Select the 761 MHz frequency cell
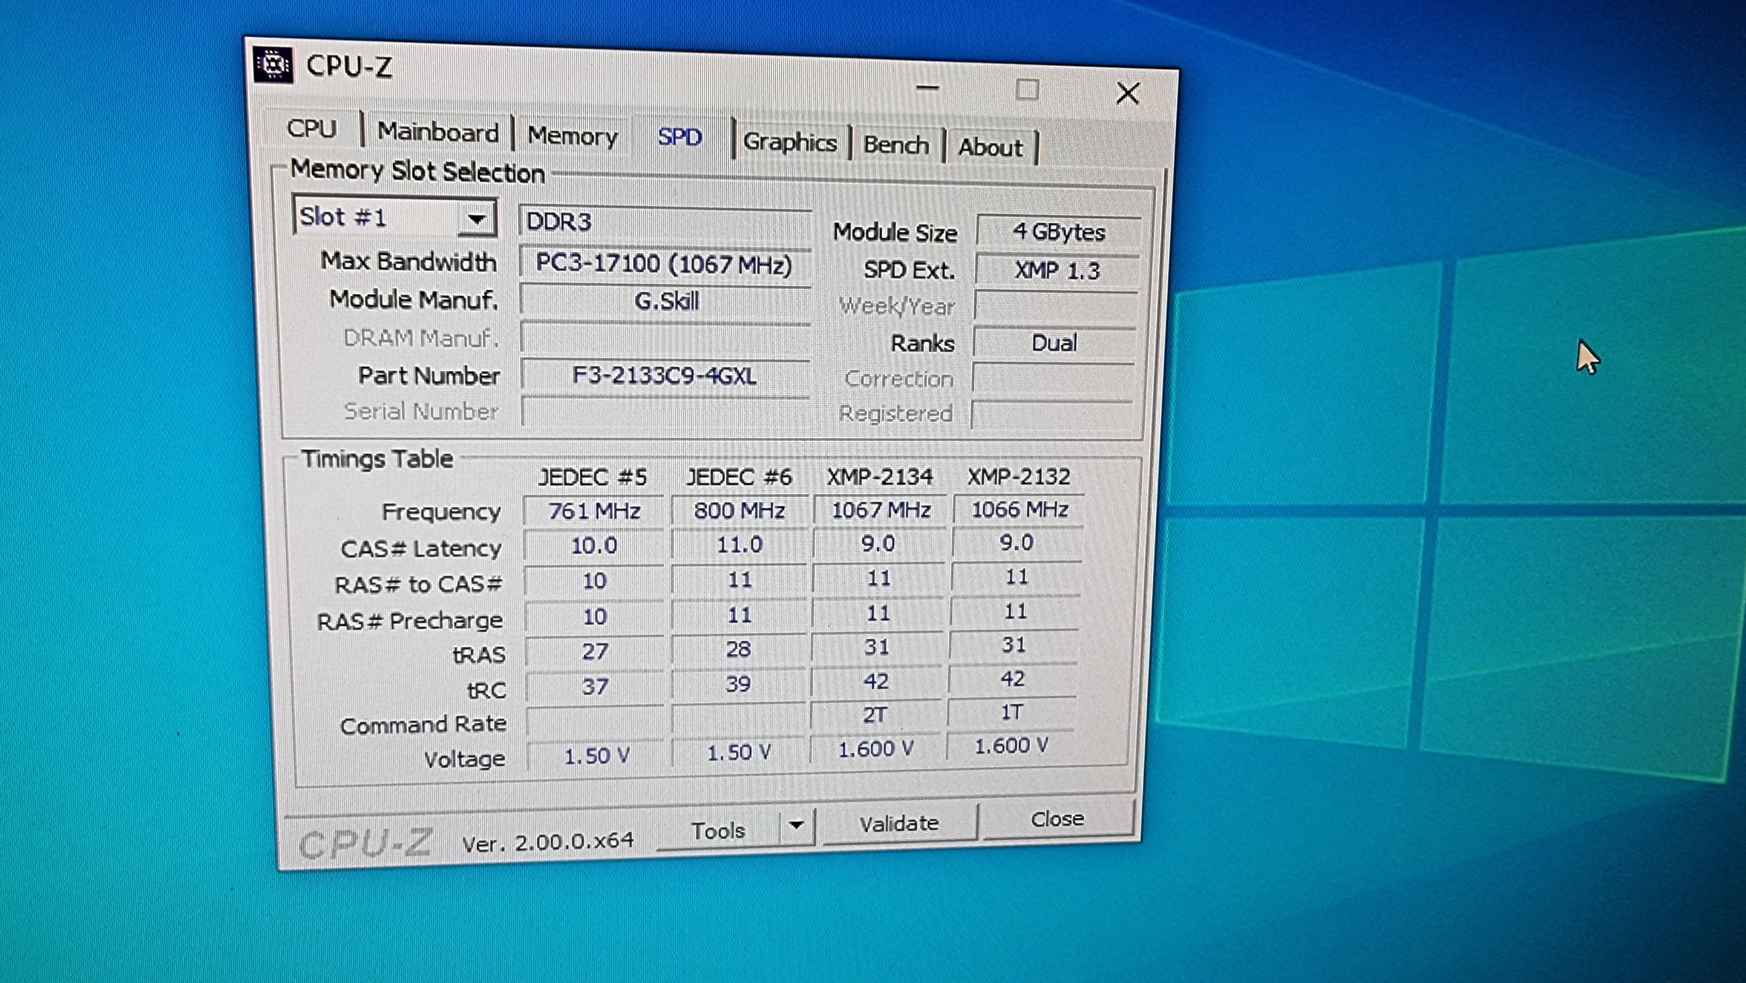The image size is (1746, 983). pos(595,510)
